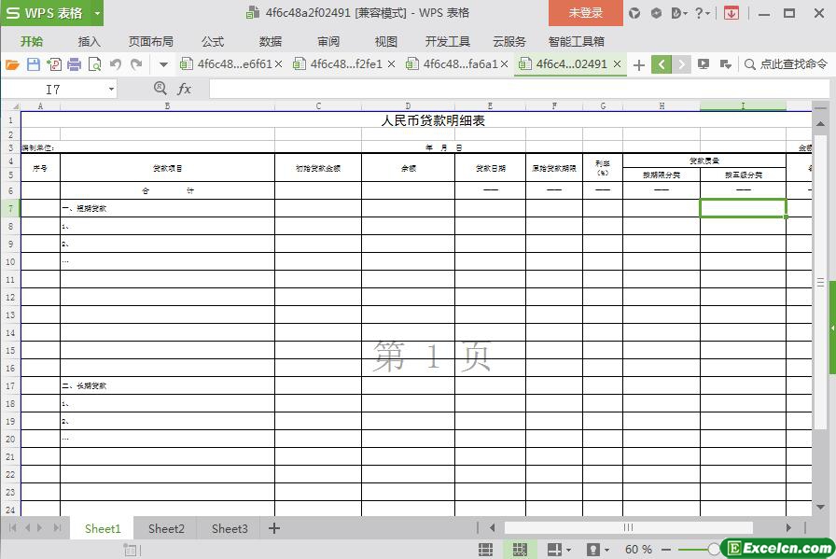
Task: Expand quick access toolbar customization arrow
Action: pos(163,64)
